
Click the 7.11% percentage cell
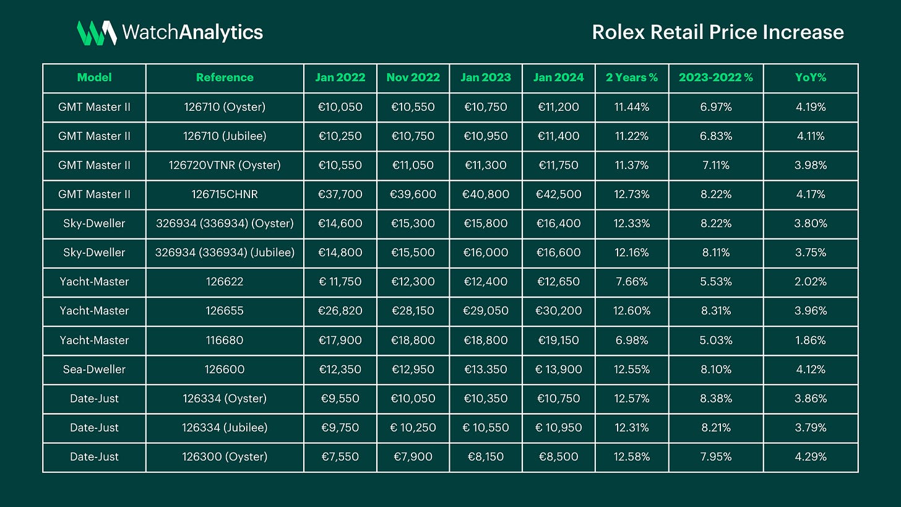click(716, 165)
